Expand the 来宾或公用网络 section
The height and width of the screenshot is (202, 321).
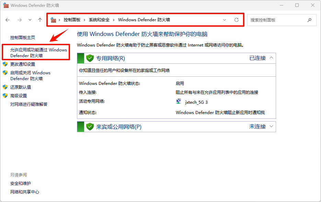tap(271, 126)
